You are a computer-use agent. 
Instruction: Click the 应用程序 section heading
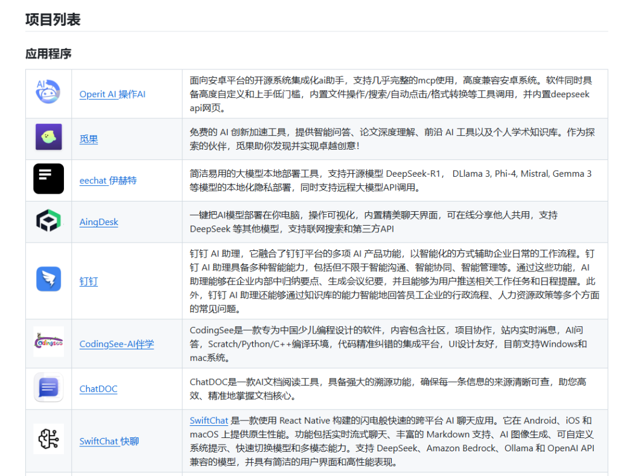pos(48,54)
